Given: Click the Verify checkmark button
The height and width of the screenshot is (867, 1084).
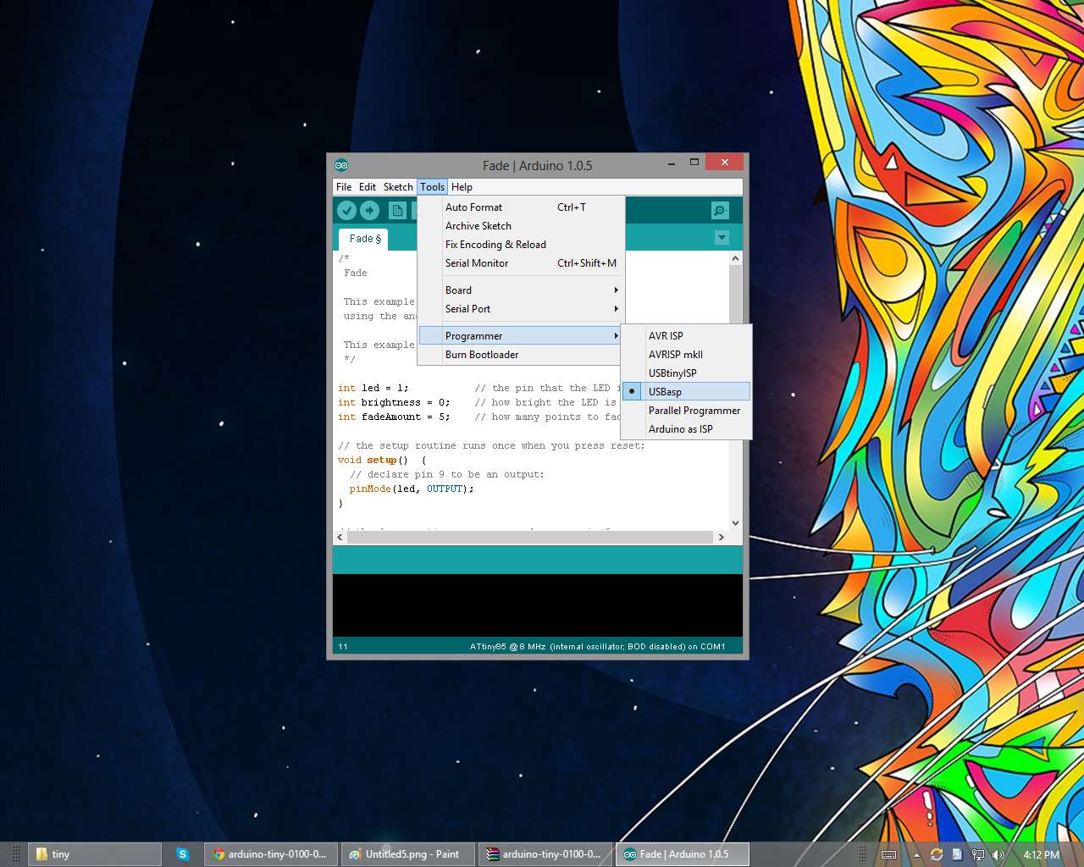Looking at the screenshot, I should [x=346, y=211].
